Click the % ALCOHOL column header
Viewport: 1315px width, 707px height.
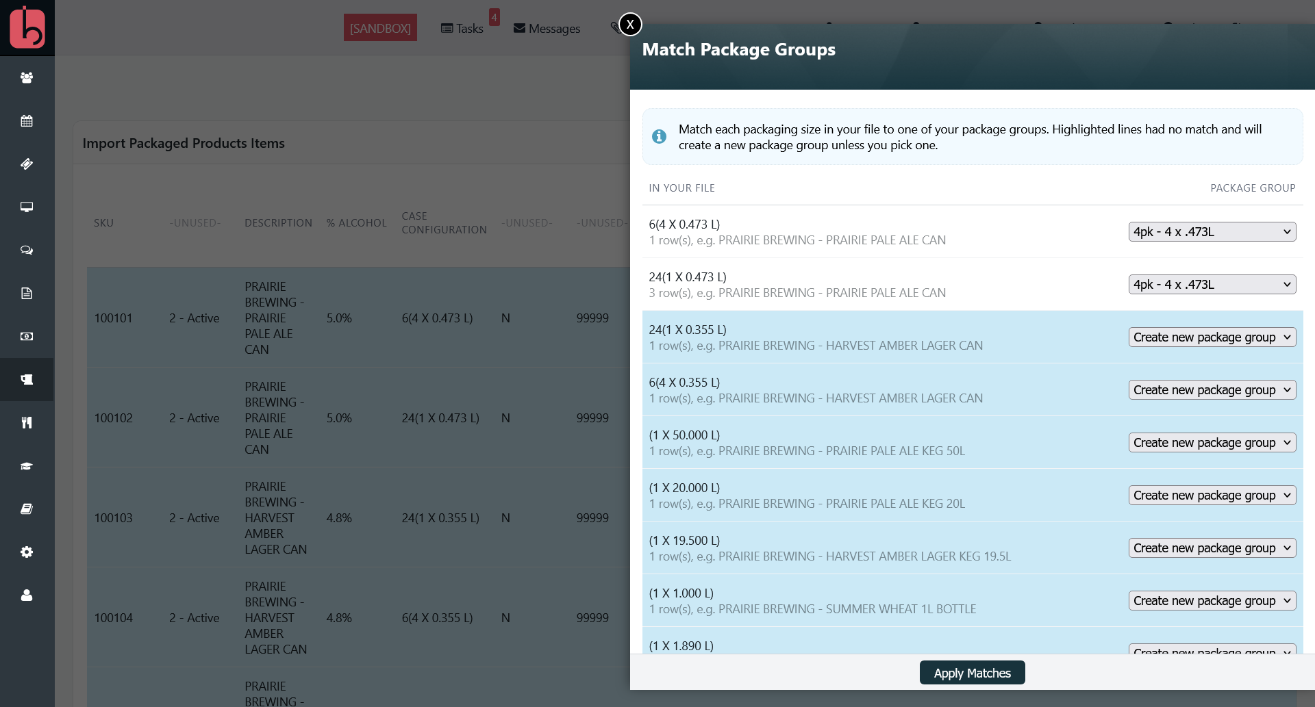click(x=357, y=223)
